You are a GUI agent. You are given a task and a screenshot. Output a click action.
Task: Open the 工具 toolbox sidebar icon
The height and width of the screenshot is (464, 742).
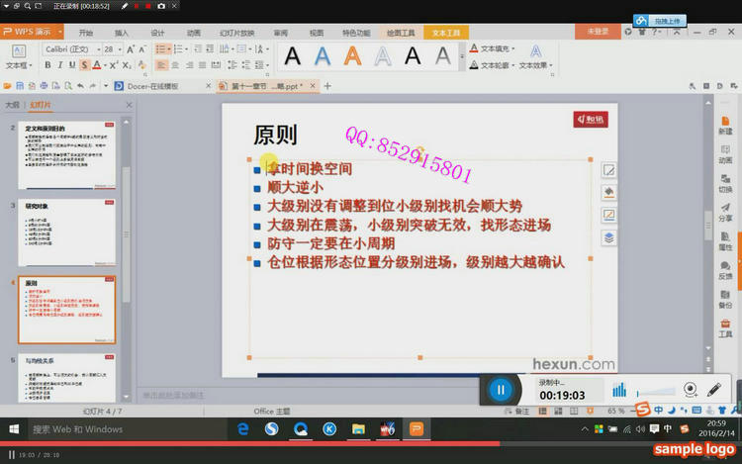pyautogui.click(x=725, y=327)
